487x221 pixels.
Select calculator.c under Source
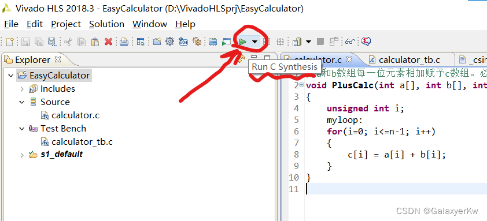click(75, 115)
